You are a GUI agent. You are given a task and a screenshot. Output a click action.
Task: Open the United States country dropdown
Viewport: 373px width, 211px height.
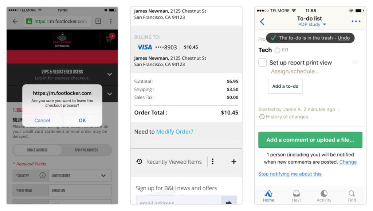pos(80,175)
